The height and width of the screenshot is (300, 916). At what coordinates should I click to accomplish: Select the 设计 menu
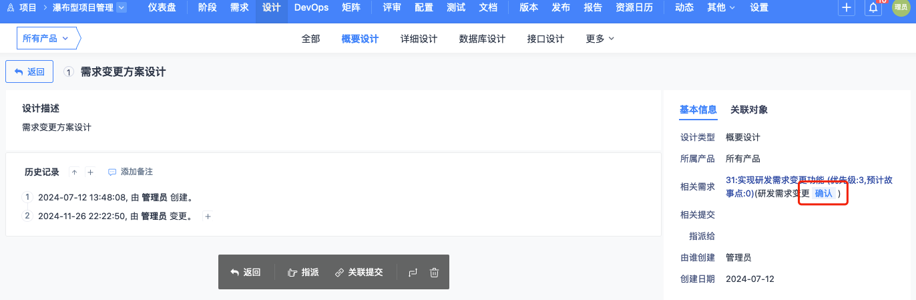click(x=271, y=8)
